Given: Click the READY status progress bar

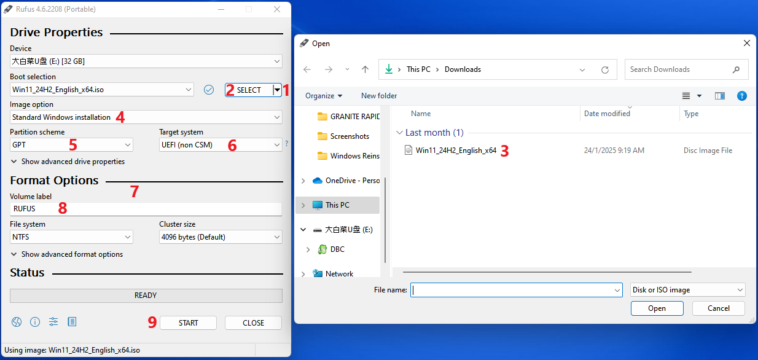Looking at the screenshot, I should coord(146,295).
